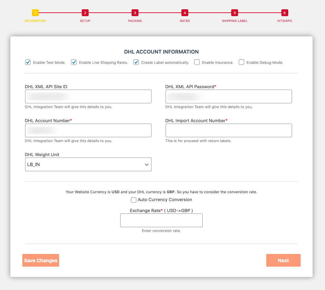Select the DHL Import Account Number field

[228, 130]
